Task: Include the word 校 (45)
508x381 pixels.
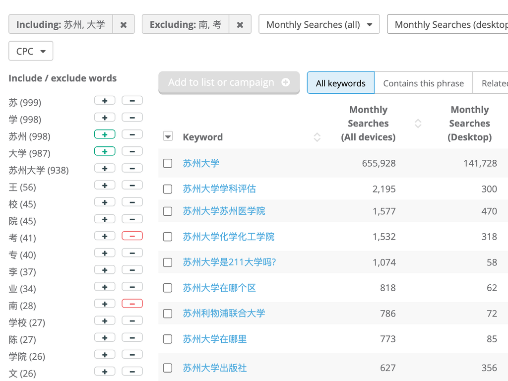Action: tap(105, 202)
